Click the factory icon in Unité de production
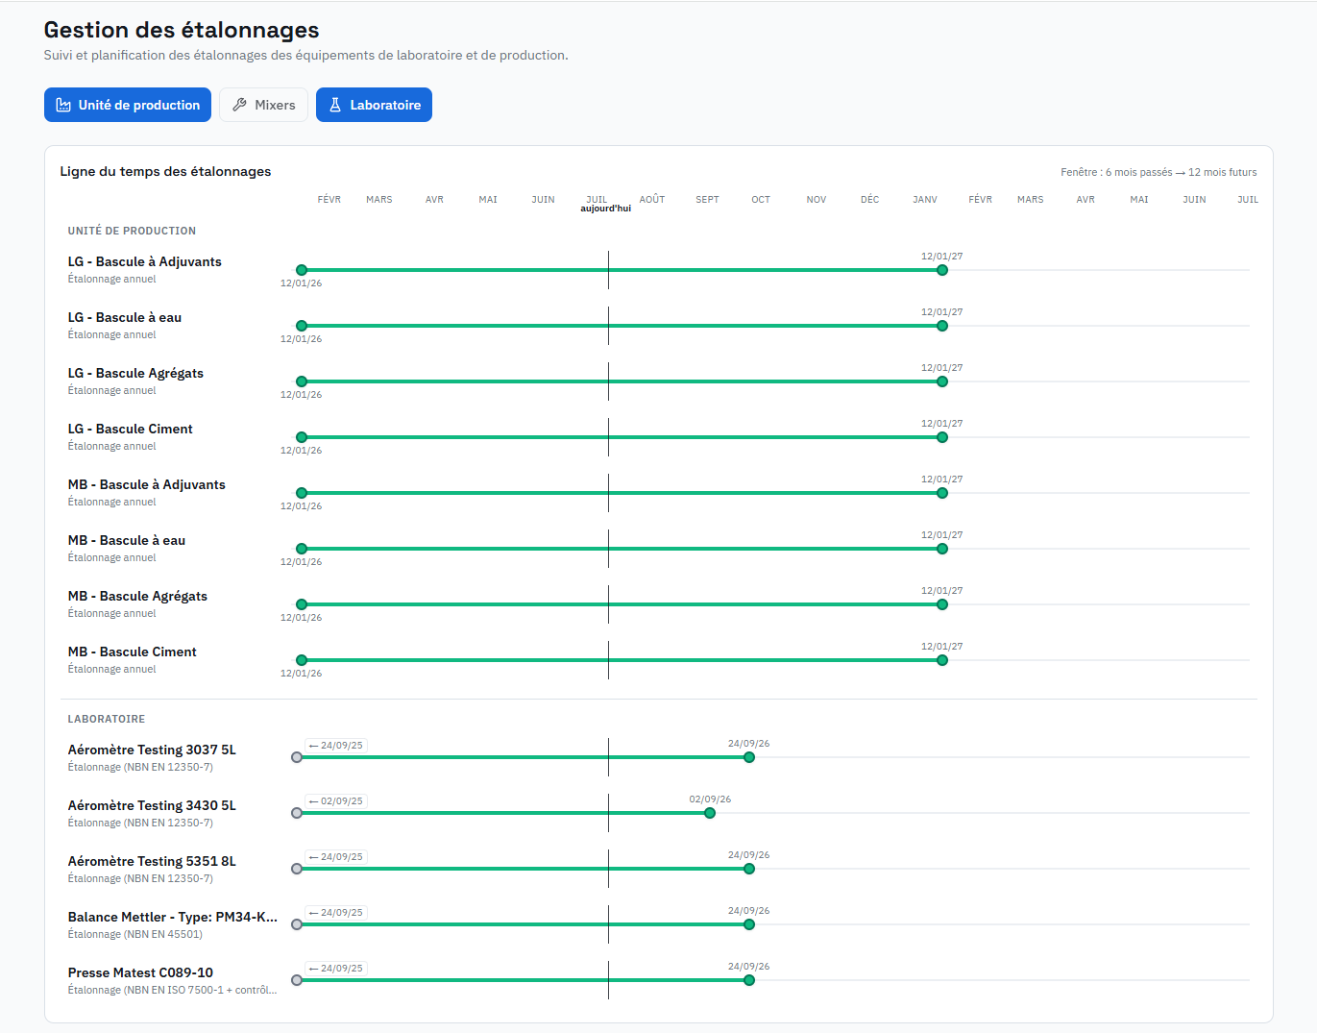The height and width of the screenshot is (1033, 1317). coord(63,105)
